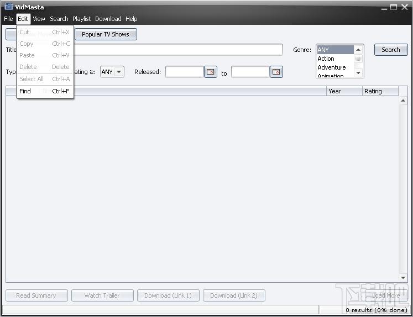Sort results by the Year column header
413x317 pixels.
(344, 91)
